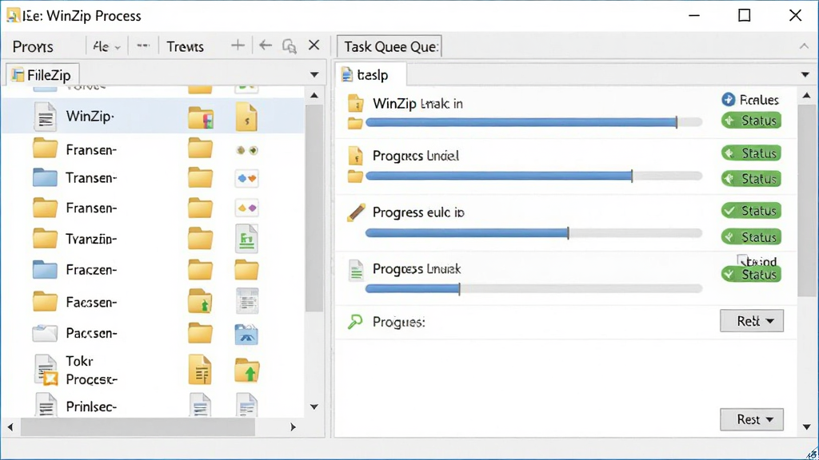Collapse the Task Queue panel chevron
The image size is (819, 460).
804,46
